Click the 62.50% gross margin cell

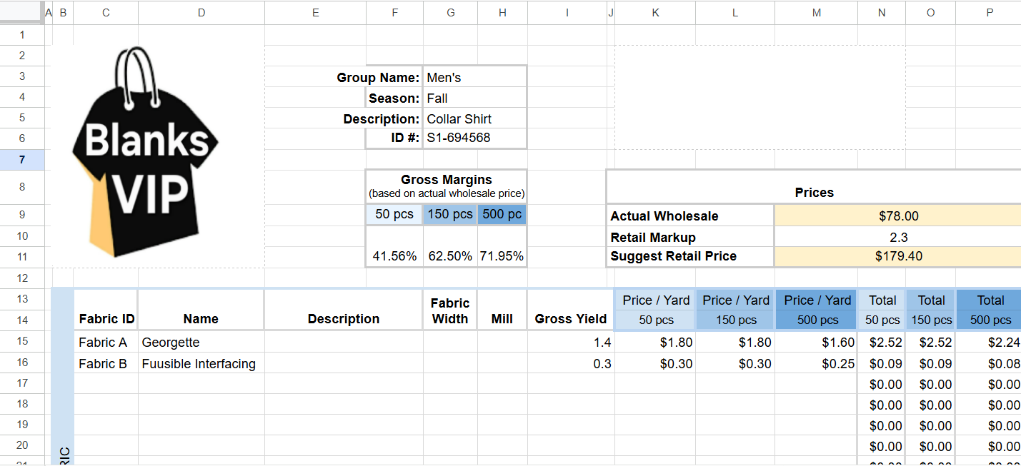point(450,255)
